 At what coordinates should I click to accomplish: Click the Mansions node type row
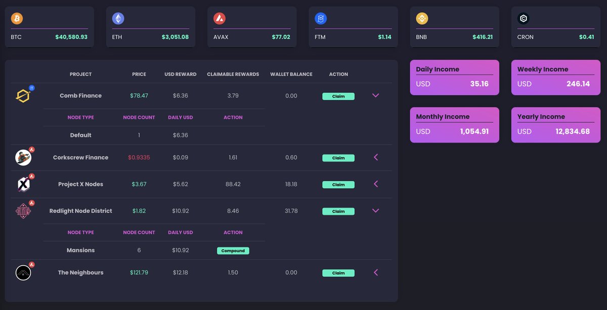coord(154,250)
